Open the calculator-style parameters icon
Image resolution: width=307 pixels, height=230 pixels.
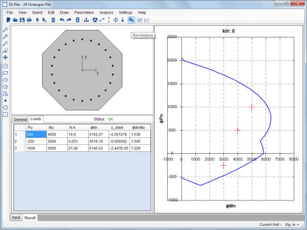pyautogui.click(x=77, y=20)
